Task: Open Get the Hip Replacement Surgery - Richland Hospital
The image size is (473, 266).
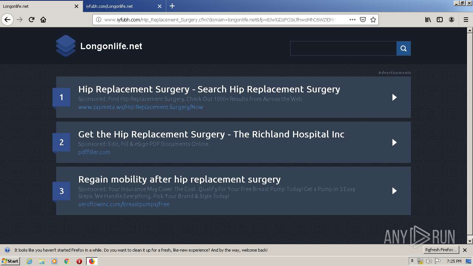Action: pyautogui.click(x=211, y=134)
